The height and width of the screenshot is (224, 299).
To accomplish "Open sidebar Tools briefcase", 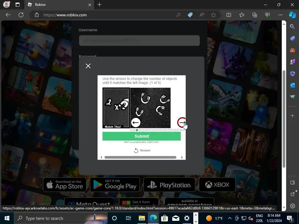I will [x=292, y=50].
